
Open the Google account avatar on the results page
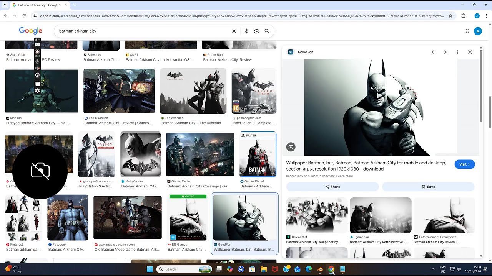click(x=478, y=31)
